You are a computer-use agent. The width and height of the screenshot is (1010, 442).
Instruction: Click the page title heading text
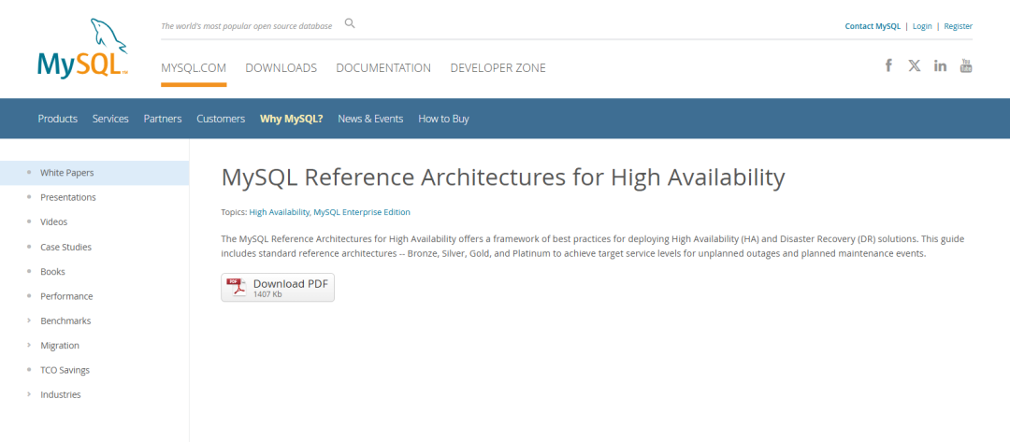click(x=503, y=178)
